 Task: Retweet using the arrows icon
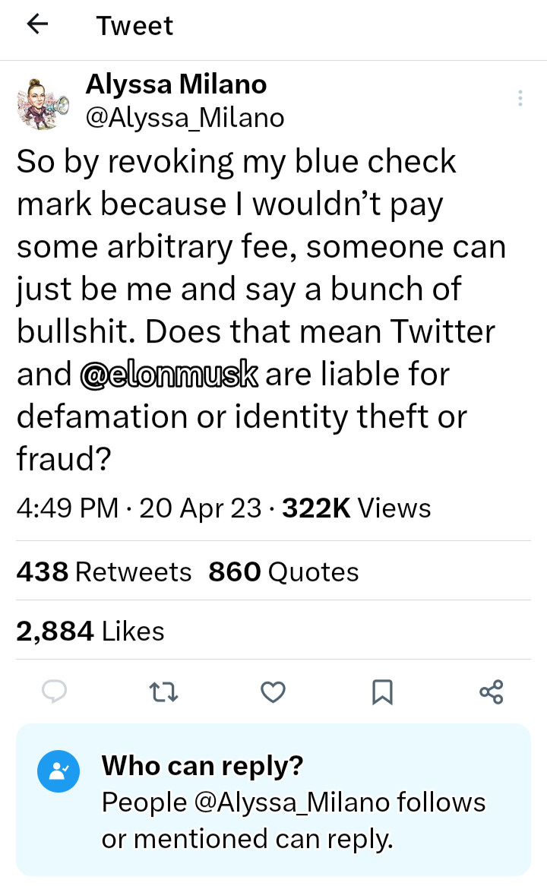pos(163,691)
